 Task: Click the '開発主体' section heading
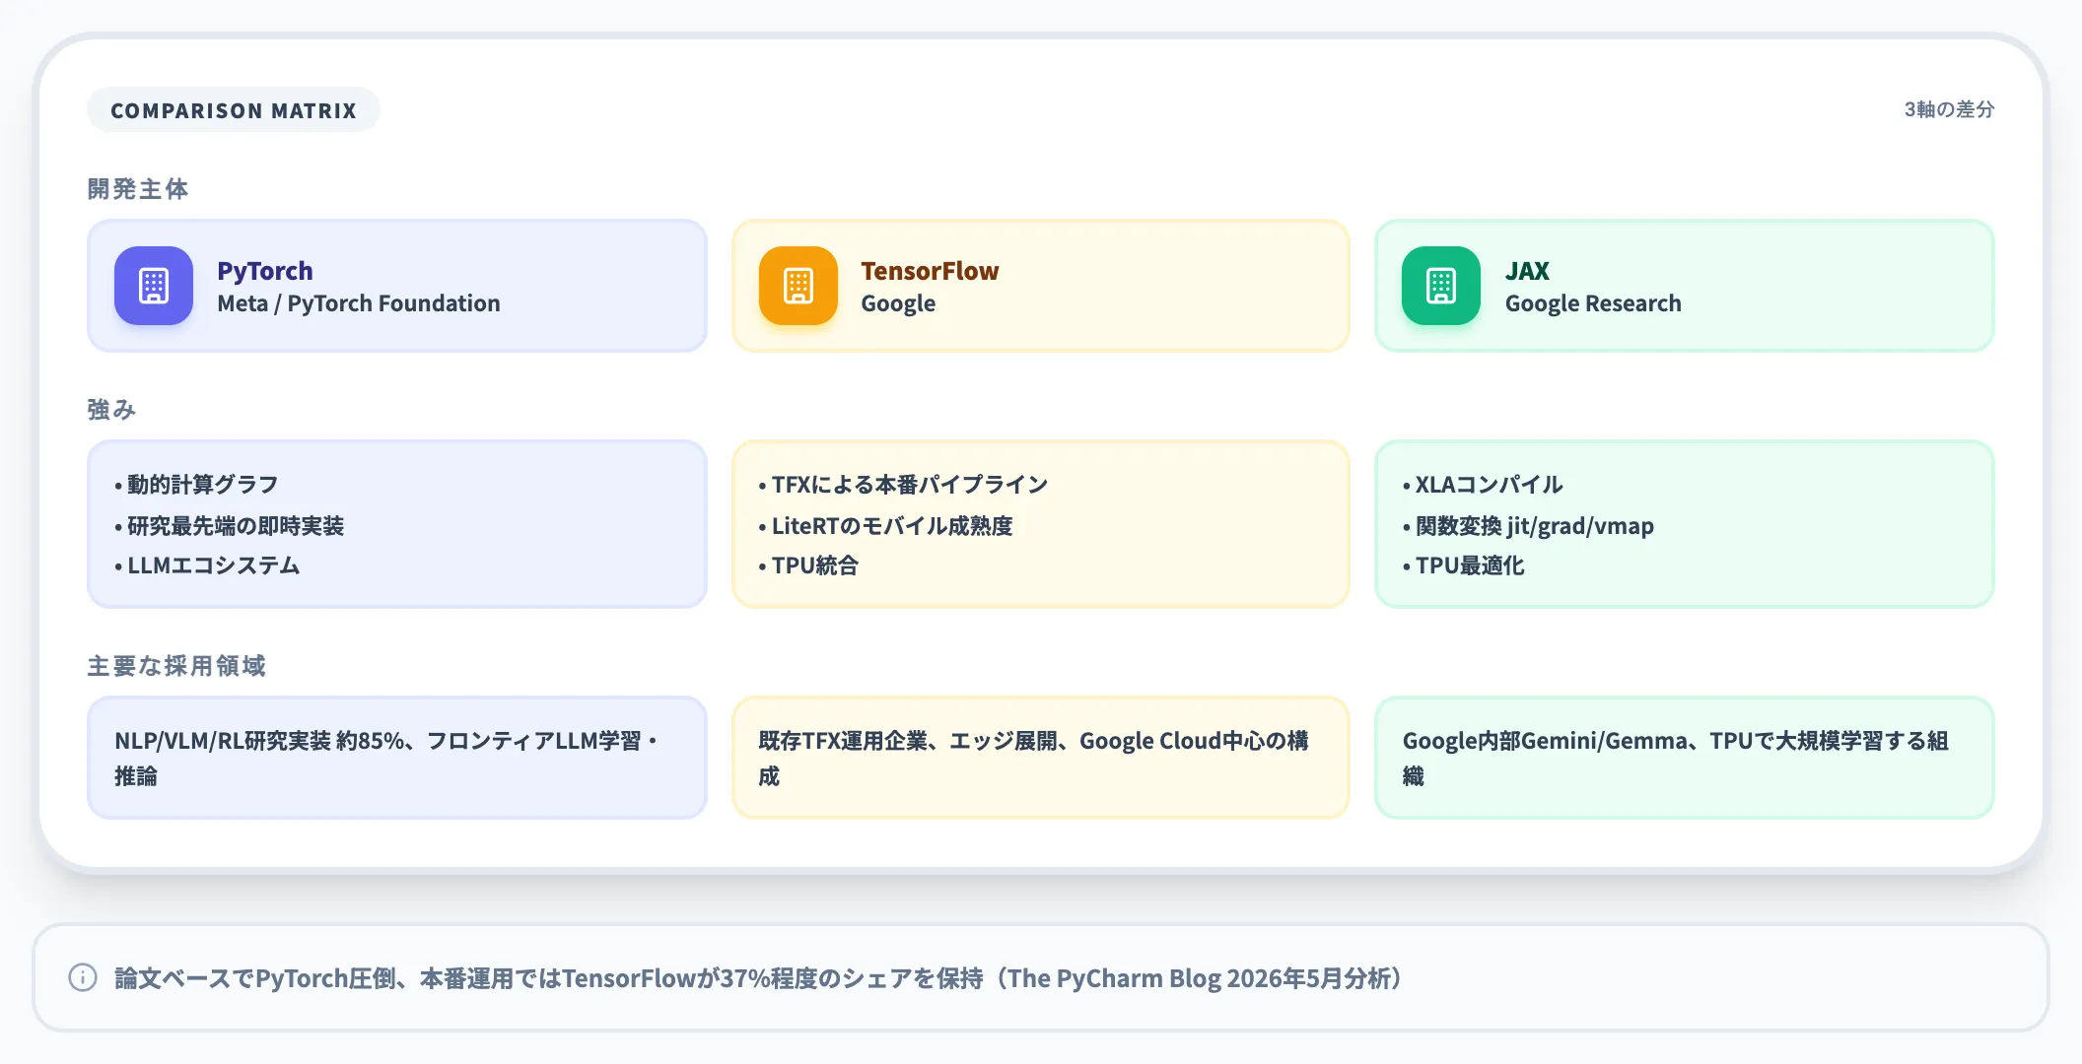[x=138, y=188]
